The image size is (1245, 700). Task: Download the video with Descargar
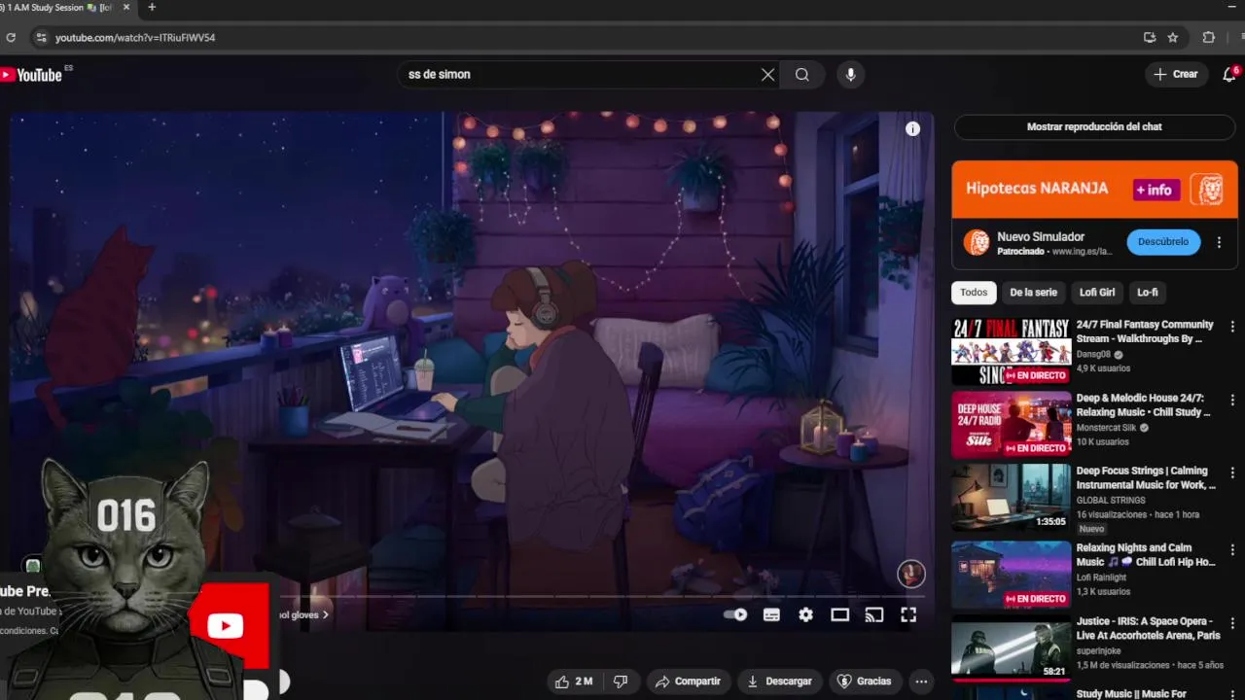(779, 682)
